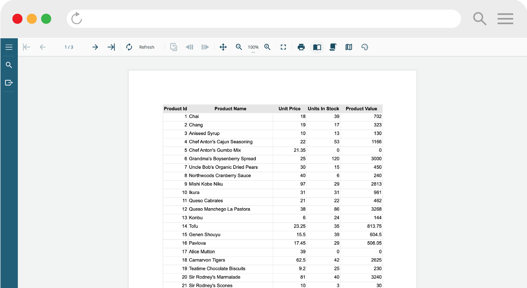The height and width of the screenshot is (288, 527).
Task: Go to the next page
Action: (95, 47)
